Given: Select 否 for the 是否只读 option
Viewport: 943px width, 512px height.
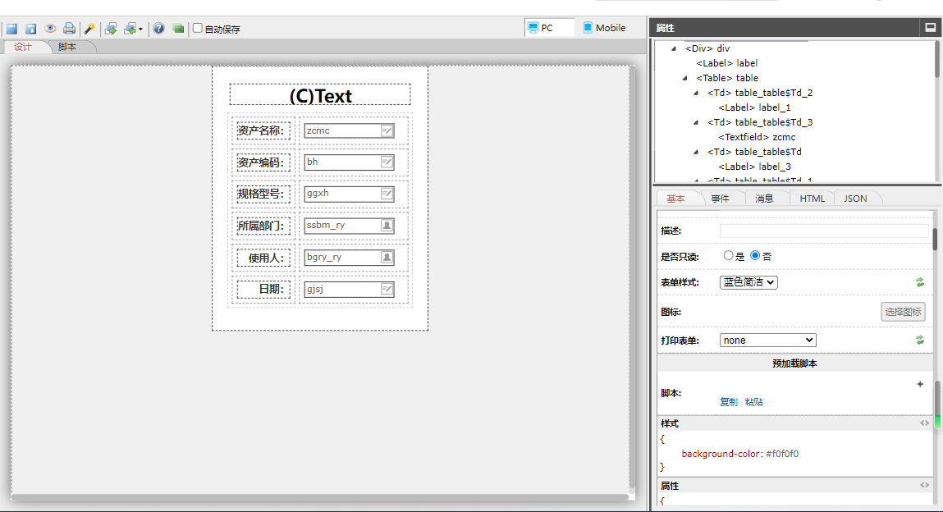Looking at the screenshot, I should (x=755, y=256).
